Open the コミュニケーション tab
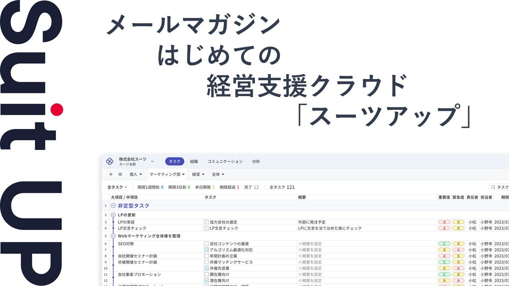Screen dimensions: 509x286 pos(225,162)
